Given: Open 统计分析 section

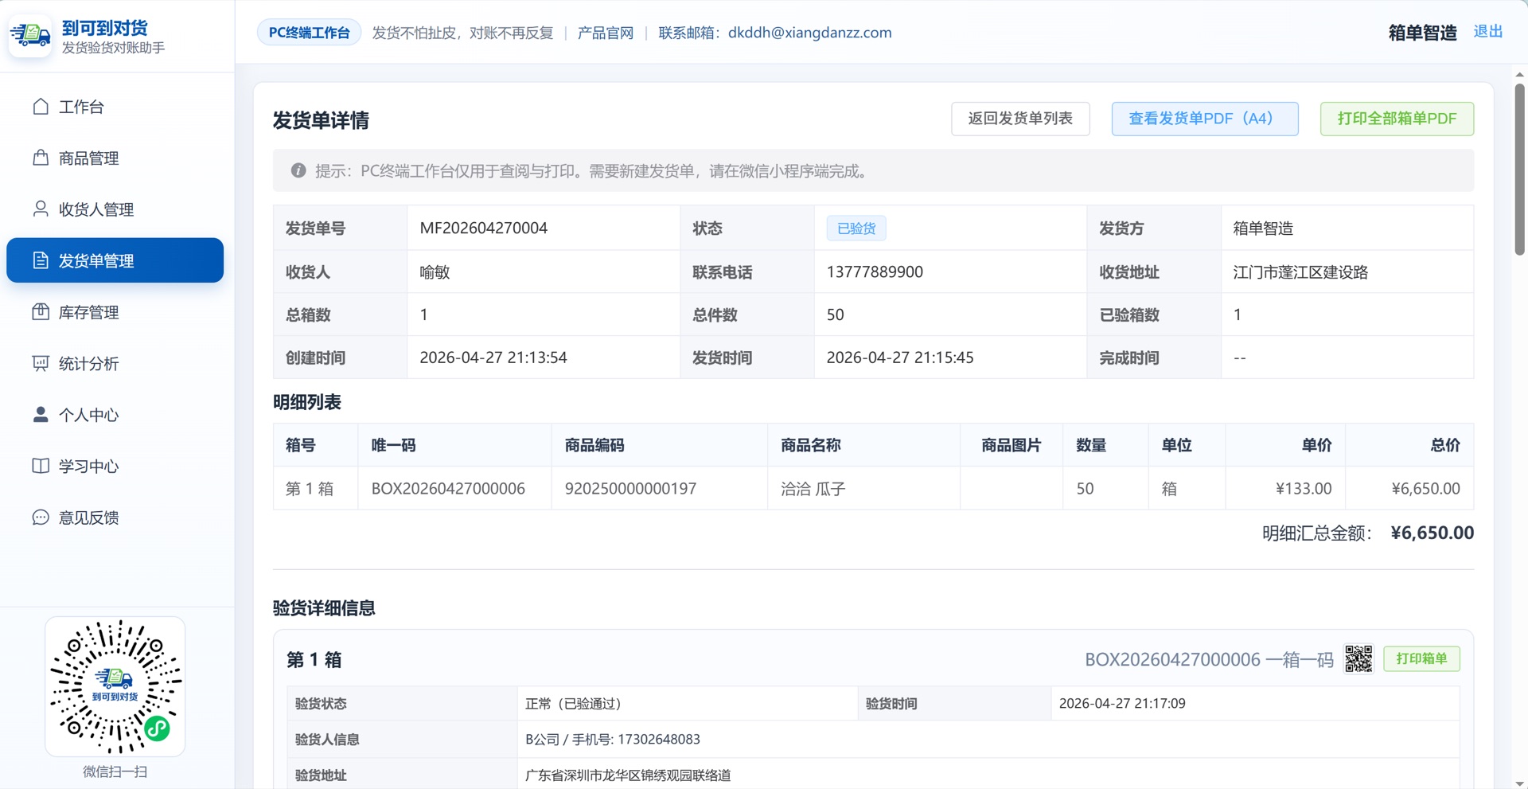Looking at the screenshot, I should click(x=115, y=363).
